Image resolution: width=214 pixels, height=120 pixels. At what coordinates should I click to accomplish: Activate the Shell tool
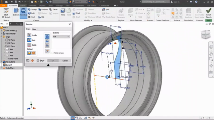point(76,13)
